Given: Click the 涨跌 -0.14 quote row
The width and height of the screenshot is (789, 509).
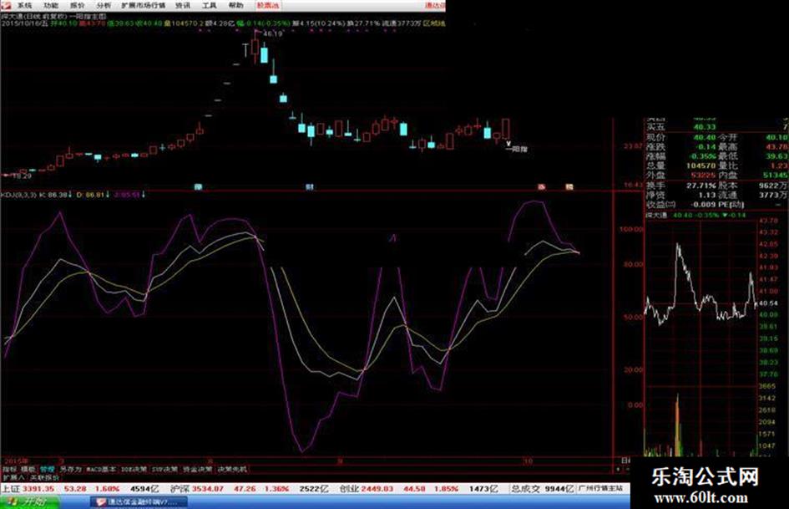Looking at the screenshot, I should (680, 146).
